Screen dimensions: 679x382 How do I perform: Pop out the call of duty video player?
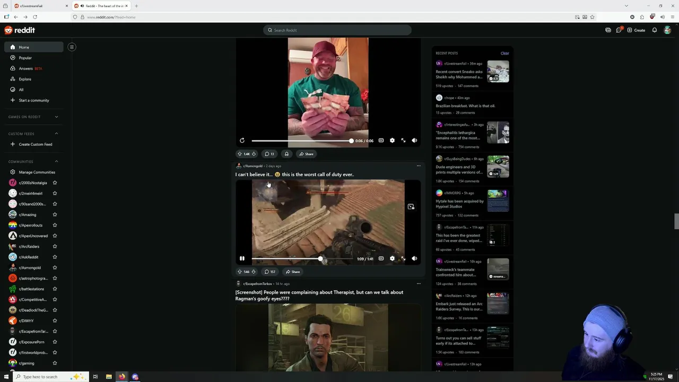[x=411, y=207]
